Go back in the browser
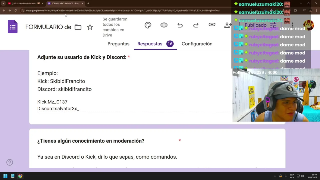 (3, 10)
